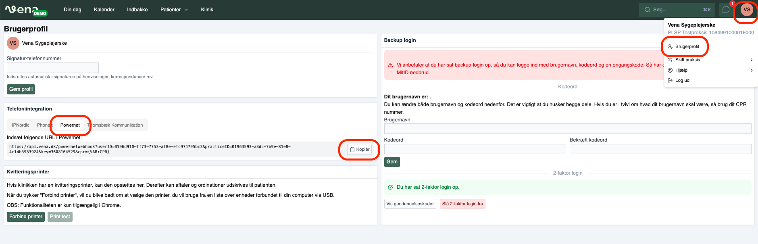Switch to the IPNordic tab
The height and width of the screenshot is (244, 758).
[21, 125]
